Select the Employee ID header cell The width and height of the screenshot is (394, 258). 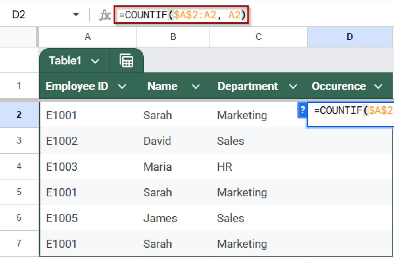click(77, 86)
